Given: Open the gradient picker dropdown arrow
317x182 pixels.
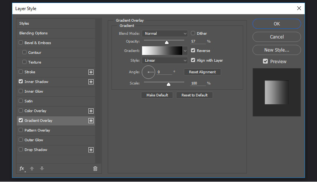Looking at the screenshot, I should pos(185,51).
